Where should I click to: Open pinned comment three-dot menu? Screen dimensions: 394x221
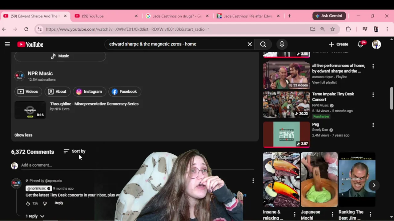click(x=253, y=181)
